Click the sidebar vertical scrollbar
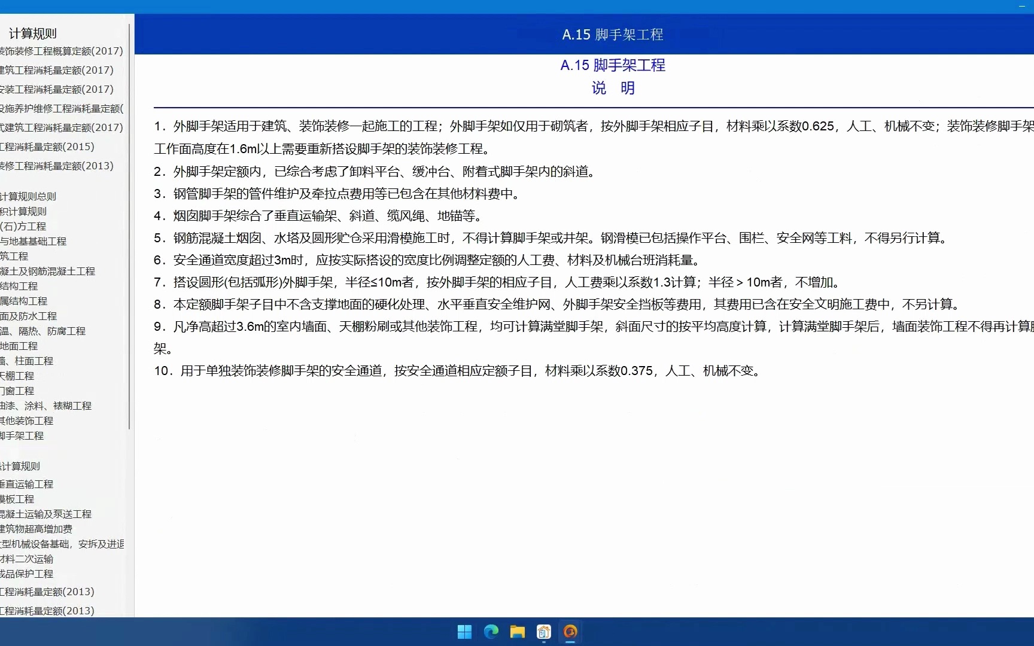The image size is (1034, 646). point(129,226)
